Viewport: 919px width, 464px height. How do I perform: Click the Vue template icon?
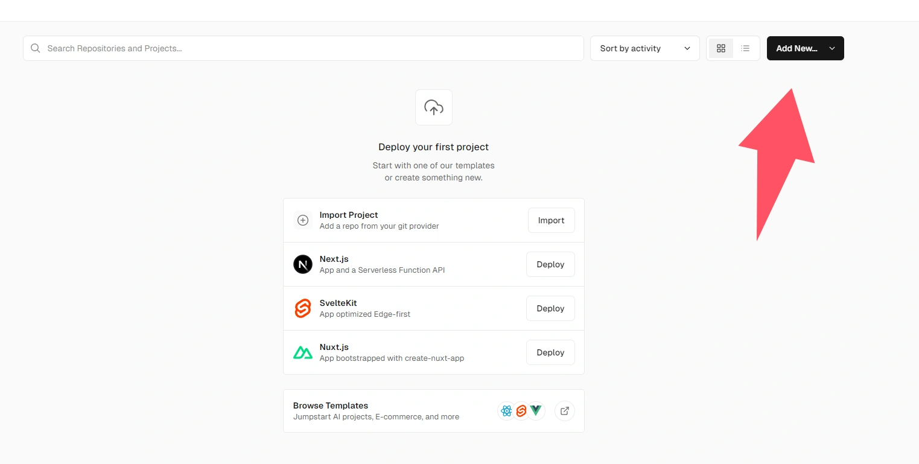536,411
